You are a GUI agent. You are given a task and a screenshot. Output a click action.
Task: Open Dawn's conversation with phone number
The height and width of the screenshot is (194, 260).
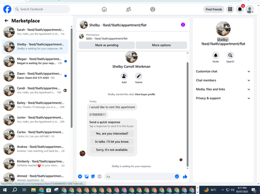35,76
